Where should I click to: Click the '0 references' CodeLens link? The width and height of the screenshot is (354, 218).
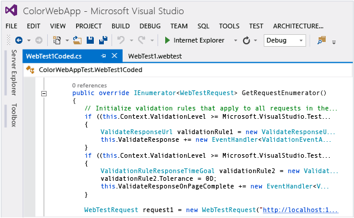click(90, 86)
